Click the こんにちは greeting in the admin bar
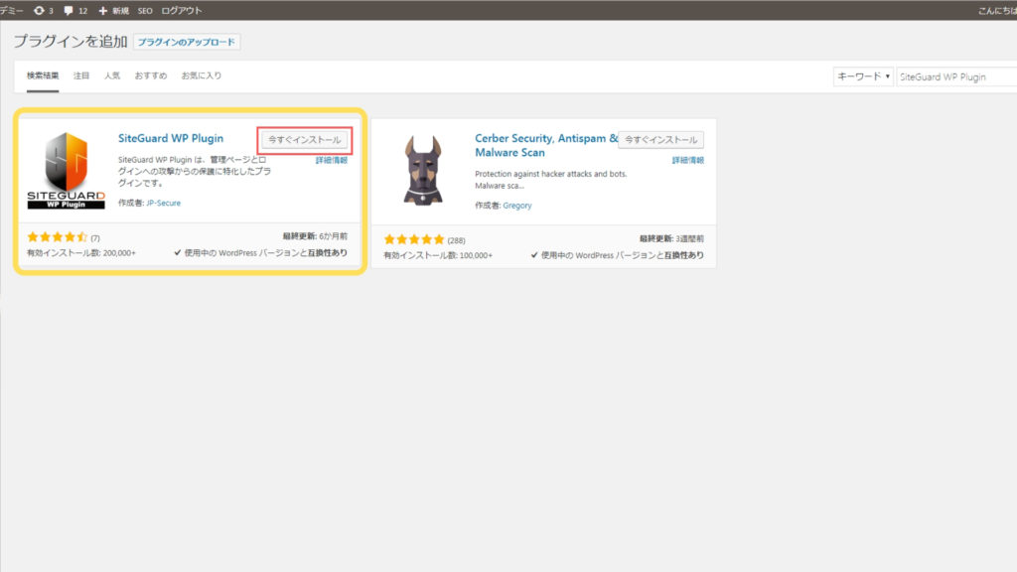 pos(997,10)
